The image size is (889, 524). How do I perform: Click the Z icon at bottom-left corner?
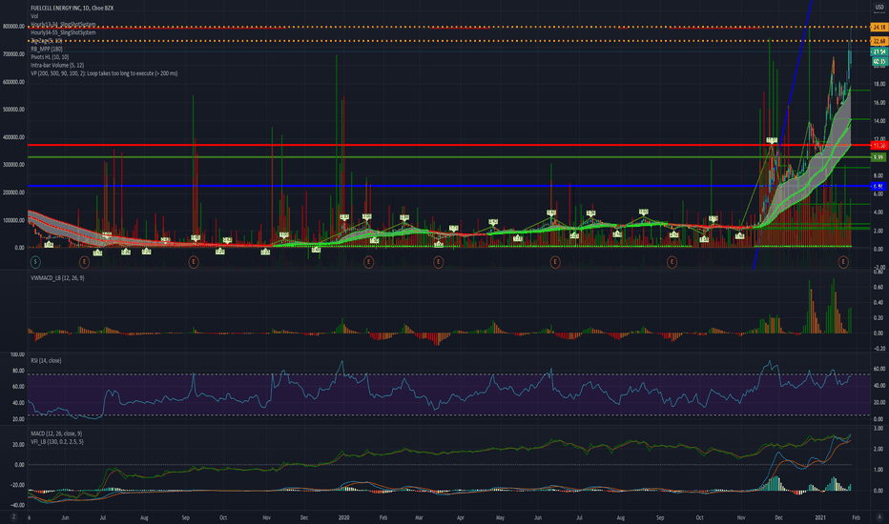13,517
